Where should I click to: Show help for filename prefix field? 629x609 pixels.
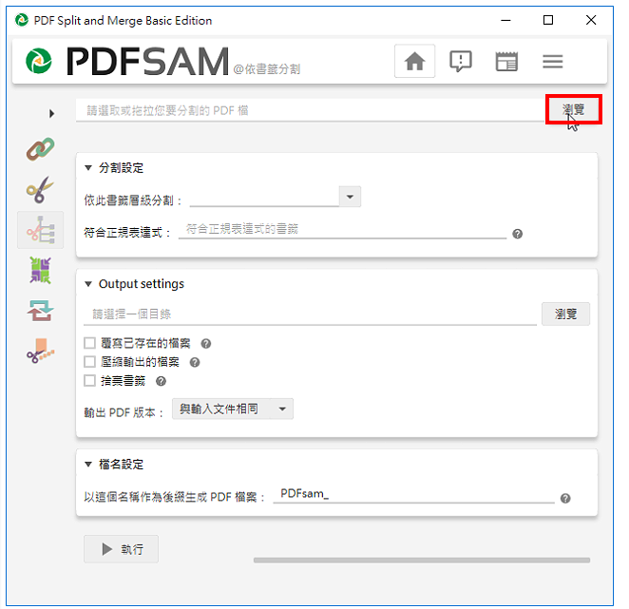[565, 498]
